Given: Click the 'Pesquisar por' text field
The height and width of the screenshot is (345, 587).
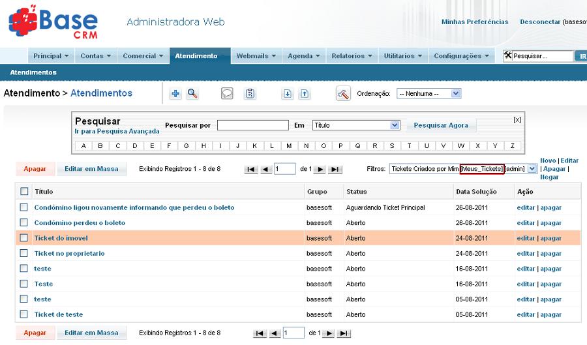Looking at the screenshot, I should [x=252, y=125].
